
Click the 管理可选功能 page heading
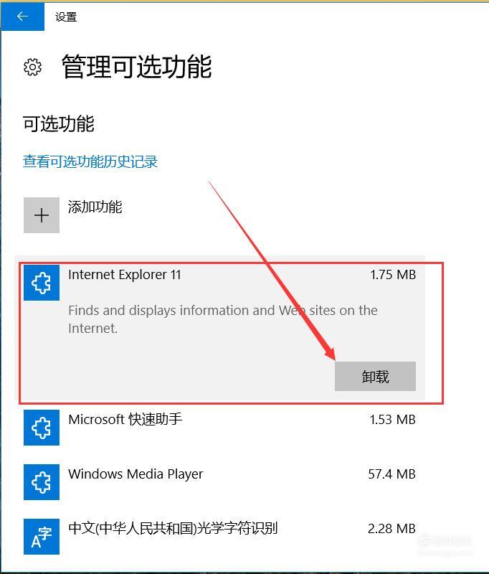coord(137,67)
